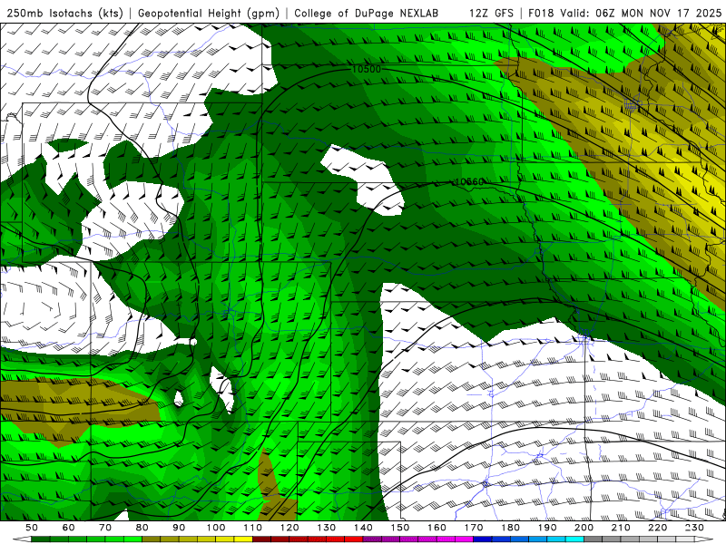This screenshot has width=726, height=544.
Task: Click the 180 knot legend label
Action: [x=510, y=528]
